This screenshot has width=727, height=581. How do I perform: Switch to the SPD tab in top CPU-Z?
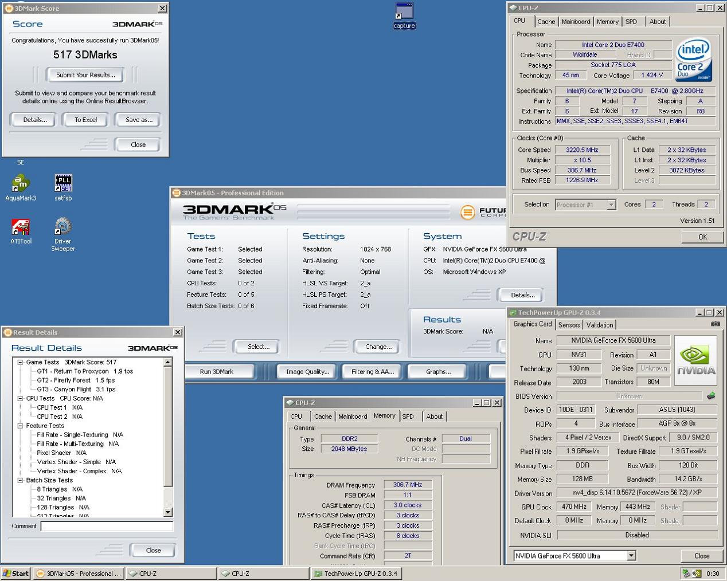(x=631, y=22)
